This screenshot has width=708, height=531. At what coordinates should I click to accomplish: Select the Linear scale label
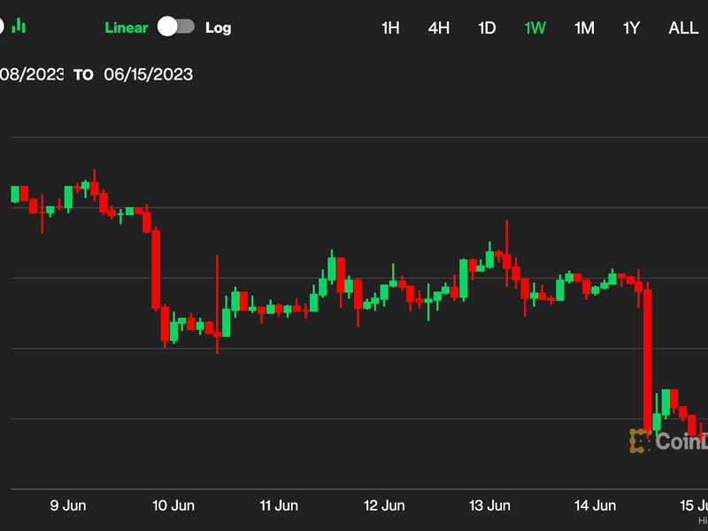[x=127, y=27]
